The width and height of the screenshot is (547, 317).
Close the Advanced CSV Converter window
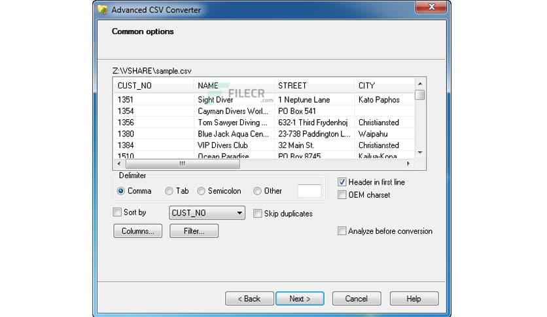pyautogui.click(x=431, y=7)
